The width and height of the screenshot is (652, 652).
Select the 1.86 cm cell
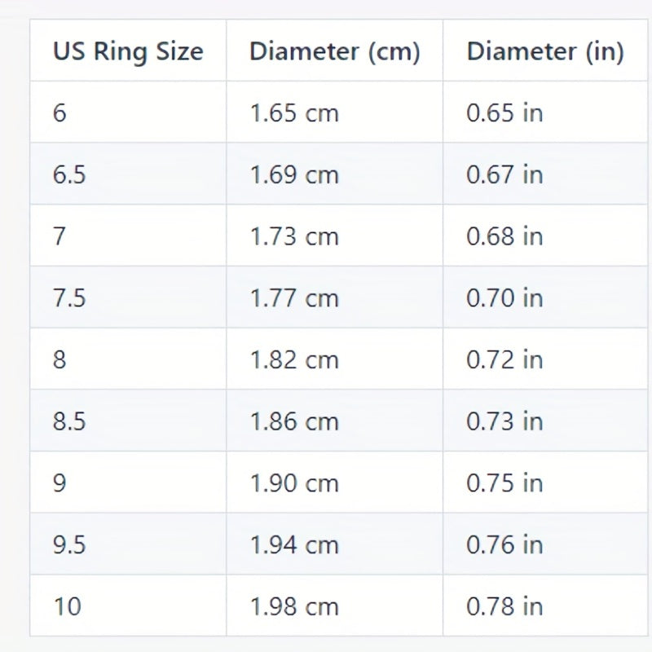[x=335, y=420]
